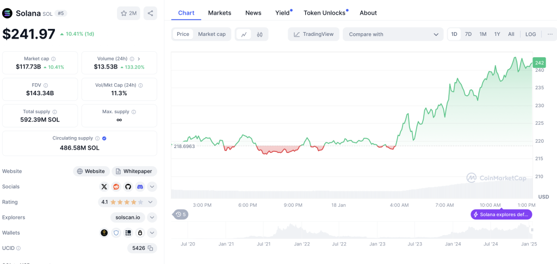Set chart range to 7D
Screen dimensions: 557x264
(x=468, y=34)
